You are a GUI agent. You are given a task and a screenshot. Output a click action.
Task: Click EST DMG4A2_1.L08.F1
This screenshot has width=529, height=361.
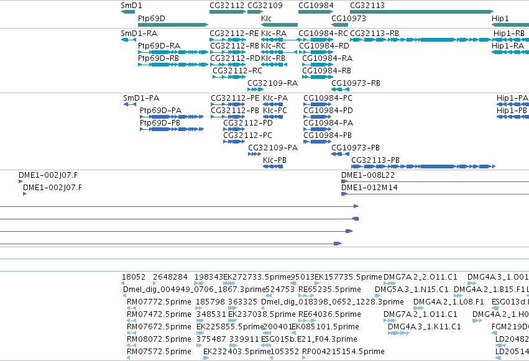(448, 302)
